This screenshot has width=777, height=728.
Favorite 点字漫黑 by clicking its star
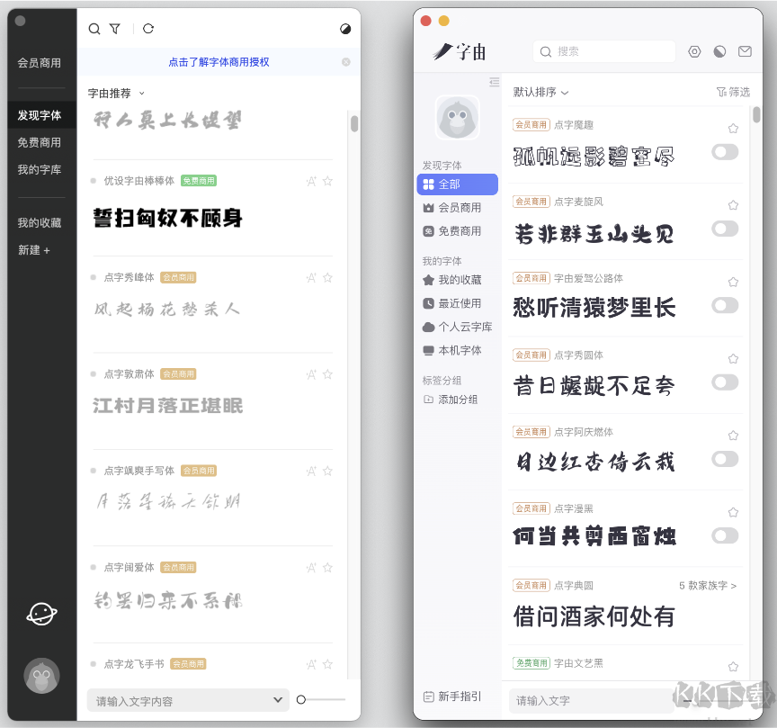pos(733,511)
